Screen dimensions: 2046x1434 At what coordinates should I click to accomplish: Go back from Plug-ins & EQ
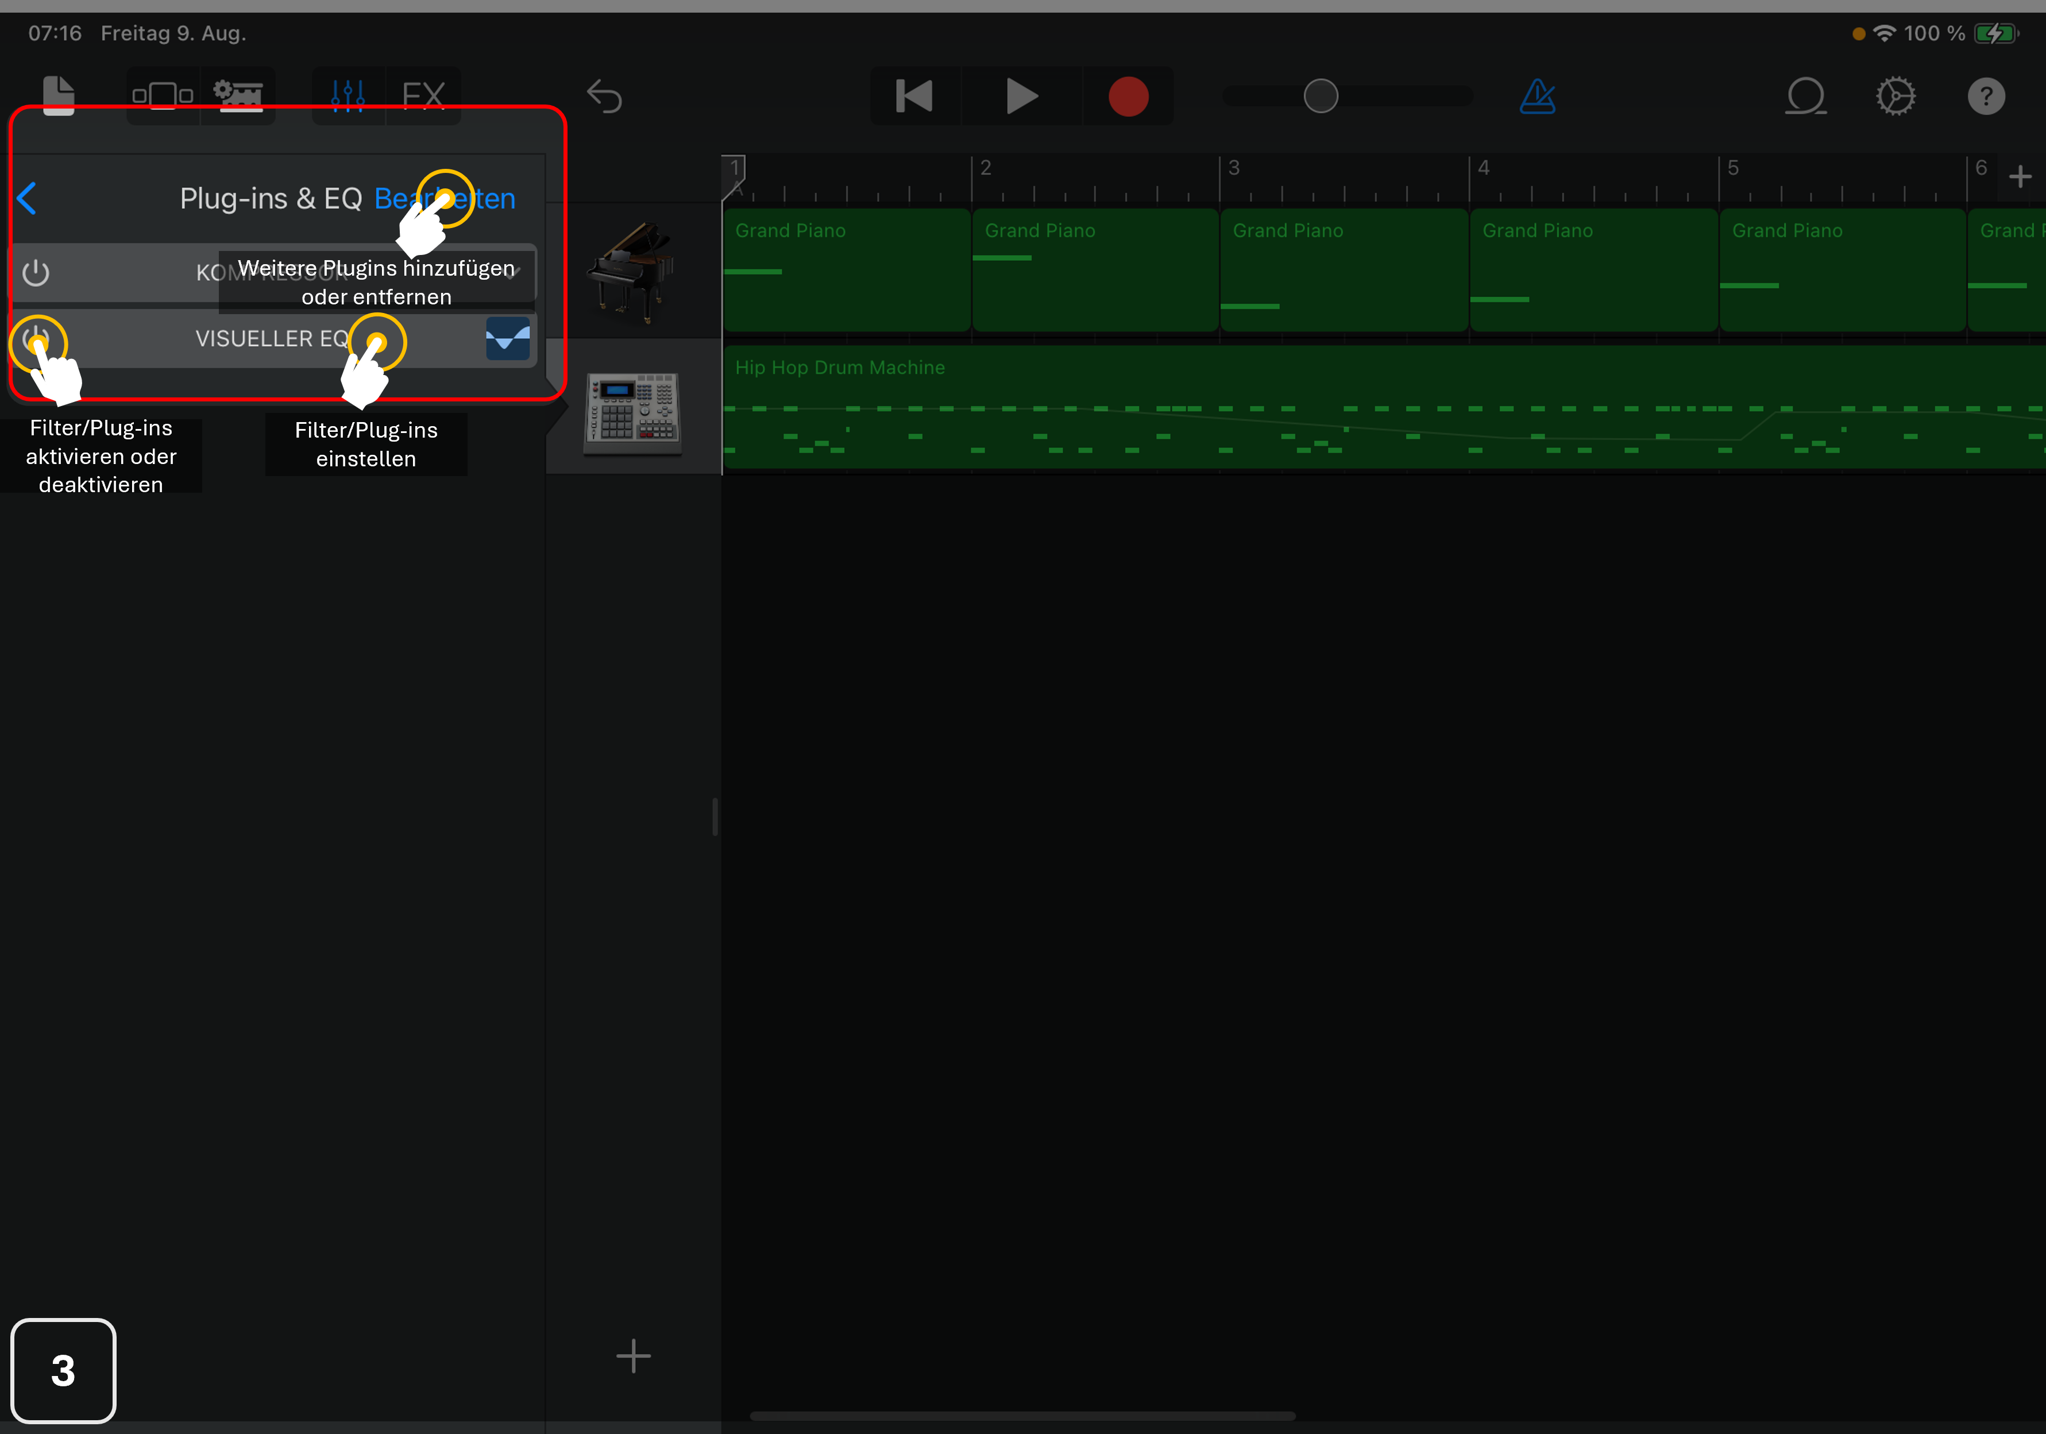27,198
